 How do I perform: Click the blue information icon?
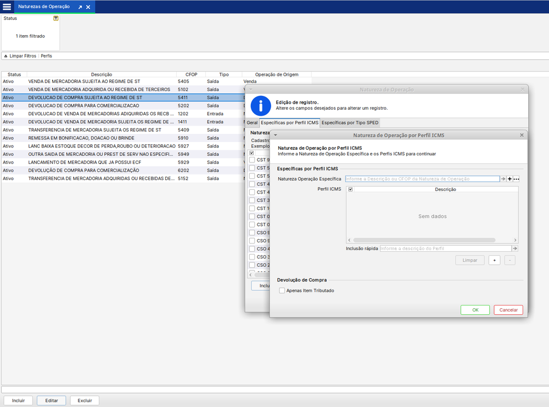click(x=261, y=105)
